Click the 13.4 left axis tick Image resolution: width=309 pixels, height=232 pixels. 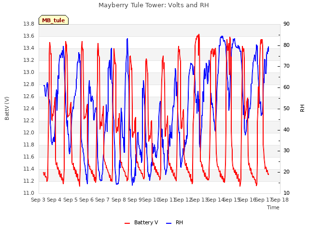[x=29, y=48]
